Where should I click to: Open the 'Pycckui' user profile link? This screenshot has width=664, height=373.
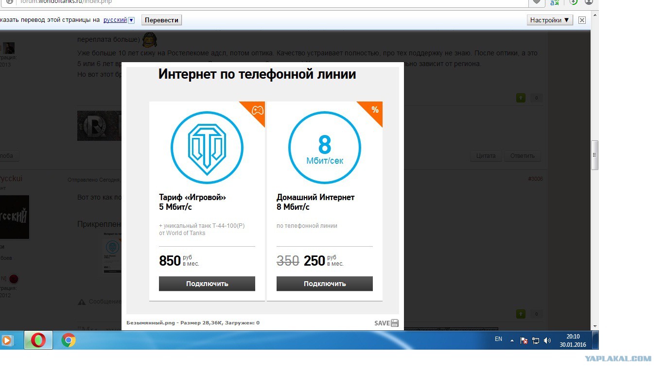point(11,178)
